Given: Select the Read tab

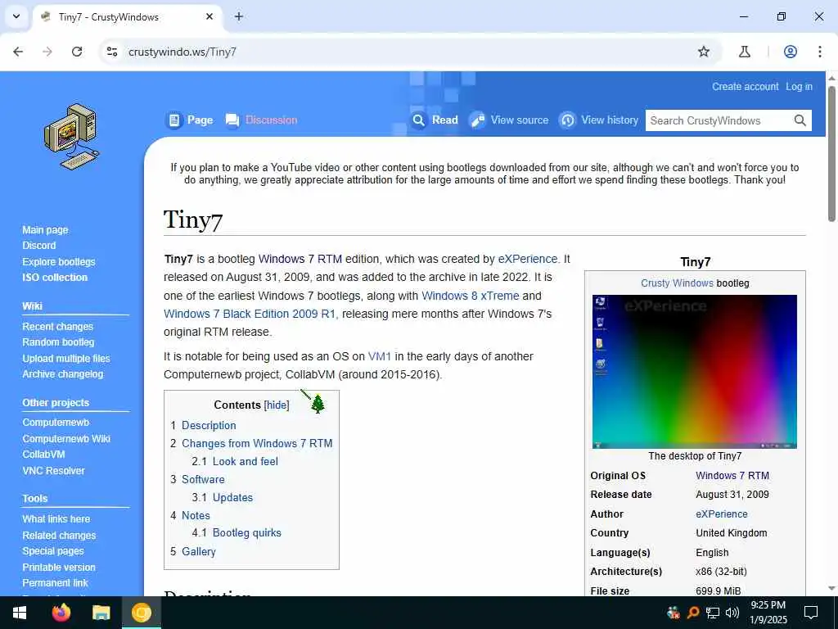Looking at the screenshot, I should 435,120.
